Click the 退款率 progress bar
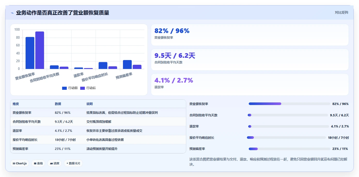 click(x=288, y=126)
